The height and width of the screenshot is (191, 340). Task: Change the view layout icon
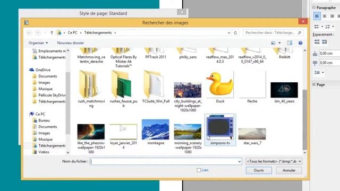(273, 43)
